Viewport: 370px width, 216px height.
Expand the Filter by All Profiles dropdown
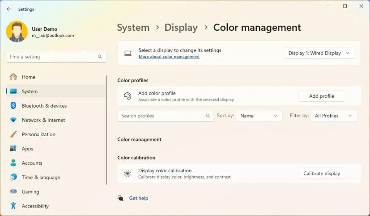point(333,116)
